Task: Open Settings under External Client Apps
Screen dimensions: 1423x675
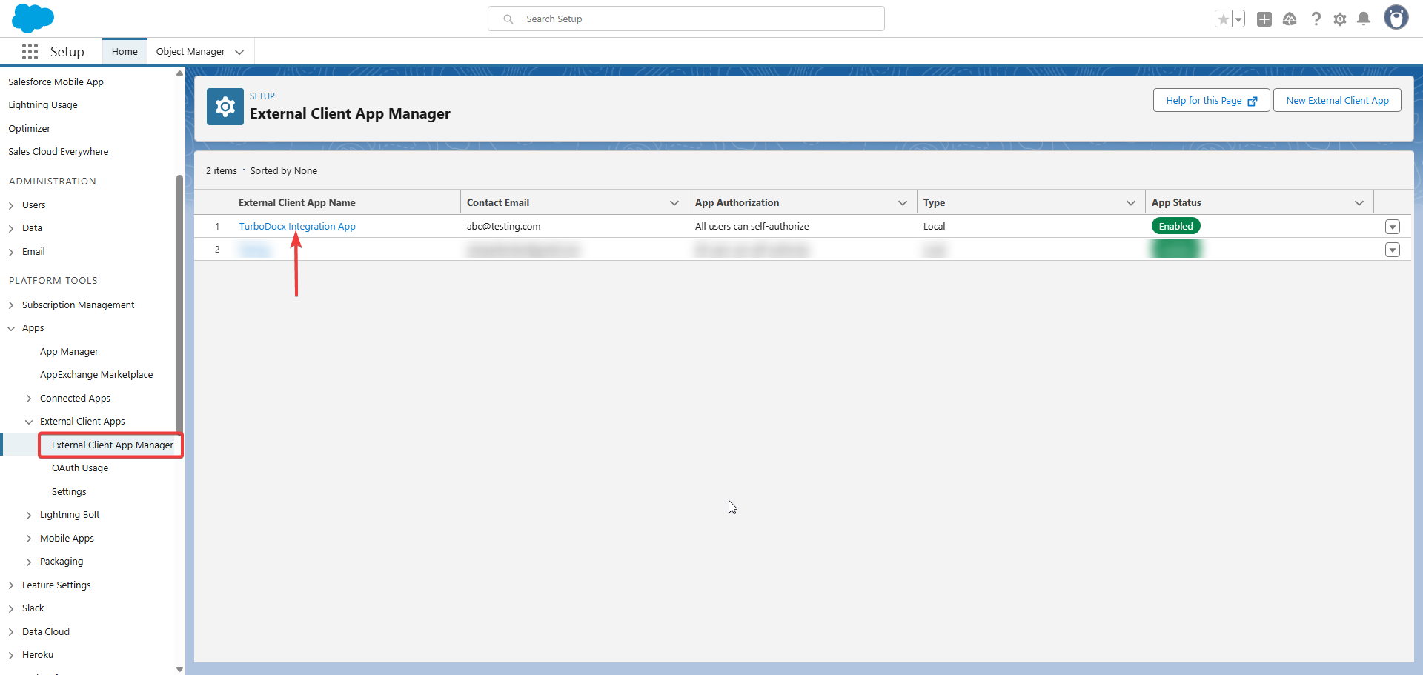Action: click(69, 491)
